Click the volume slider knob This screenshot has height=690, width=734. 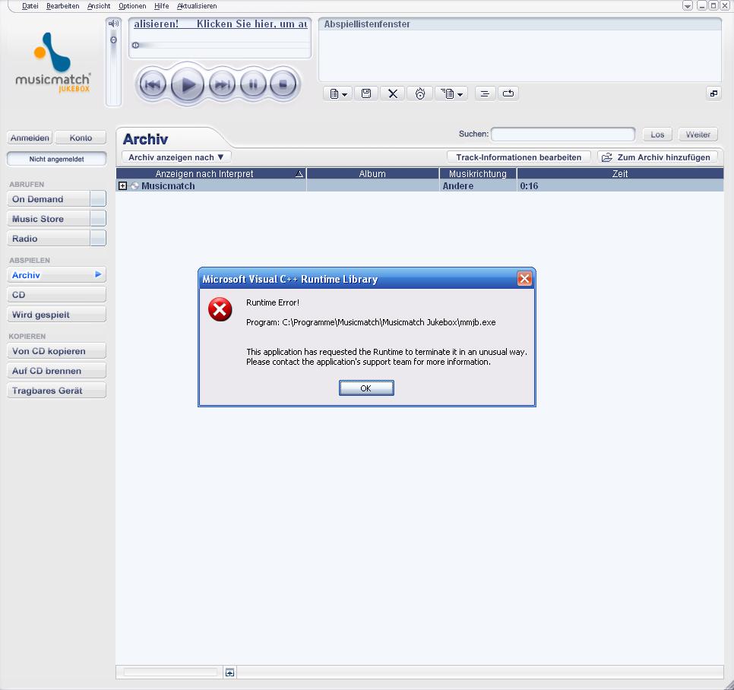(x=113, y=40)
